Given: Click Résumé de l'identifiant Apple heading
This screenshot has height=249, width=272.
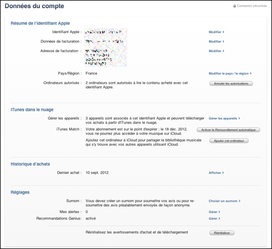Looking at the screenshot, I should (40, 23).
